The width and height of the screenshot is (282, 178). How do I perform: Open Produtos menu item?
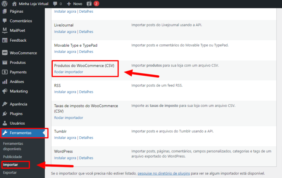pos(18,63)
